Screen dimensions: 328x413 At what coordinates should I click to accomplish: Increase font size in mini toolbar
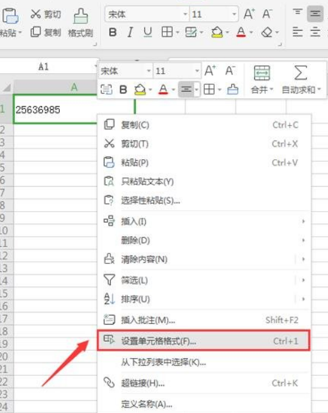click(x=210, y=71)
